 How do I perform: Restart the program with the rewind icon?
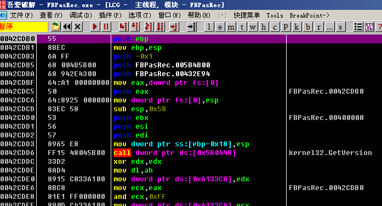tap(67, 26)
